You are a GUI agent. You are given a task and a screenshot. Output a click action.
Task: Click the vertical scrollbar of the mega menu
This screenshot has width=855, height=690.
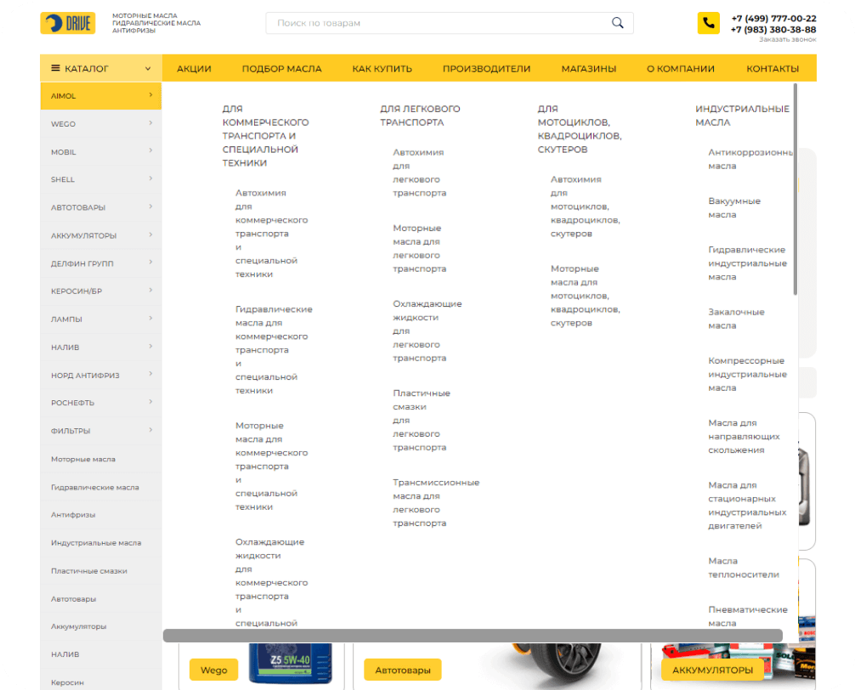pyautogui.click(x=795, y=189)
